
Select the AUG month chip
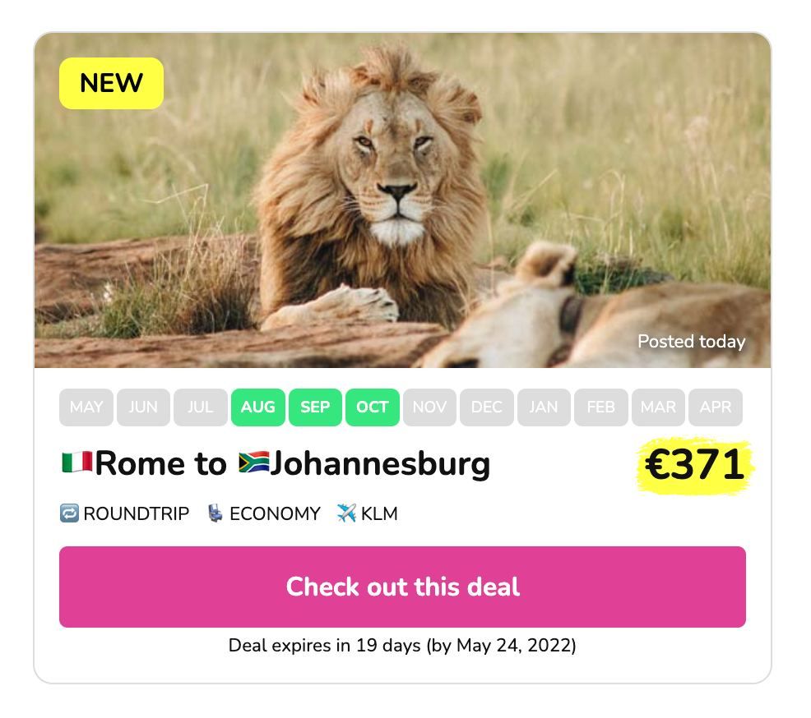coord(257,407)
